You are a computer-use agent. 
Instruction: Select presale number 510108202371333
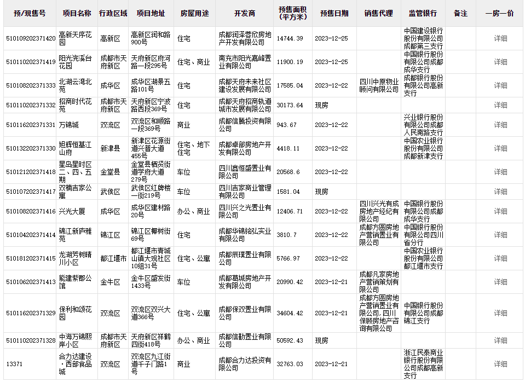[x=31, y=85]
